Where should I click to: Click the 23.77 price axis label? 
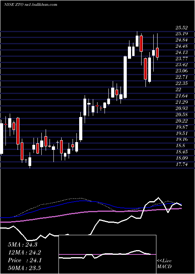point(182,59)
